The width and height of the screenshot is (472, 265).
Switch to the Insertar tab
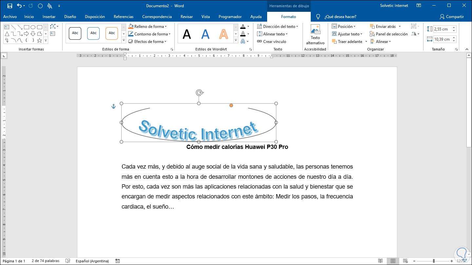pyautogui.click(x=49, y=17)
